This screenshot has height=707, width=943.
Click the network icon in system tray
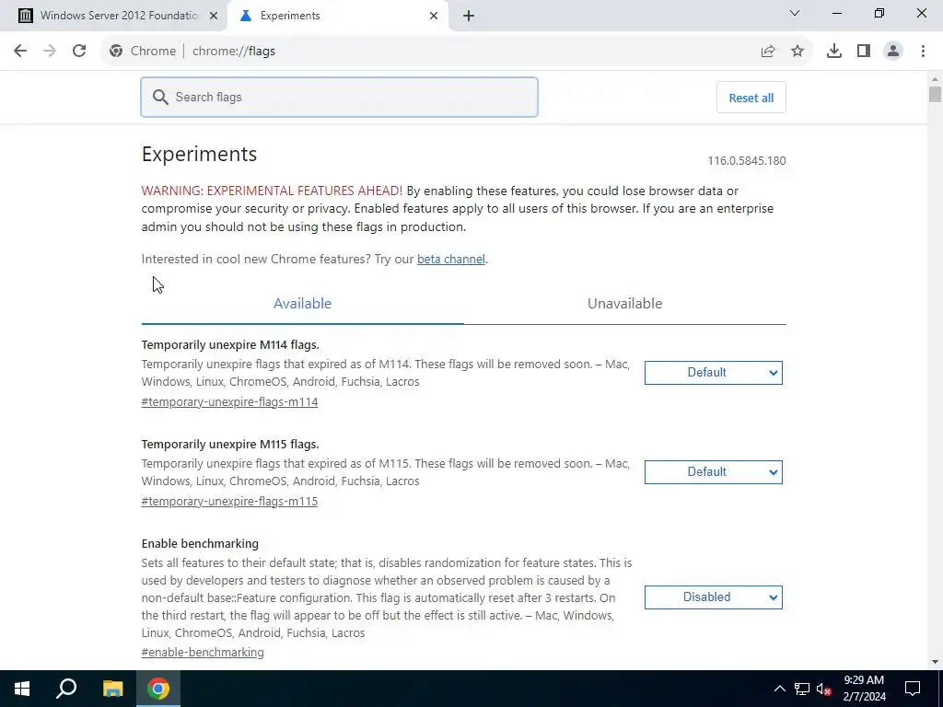802,689
